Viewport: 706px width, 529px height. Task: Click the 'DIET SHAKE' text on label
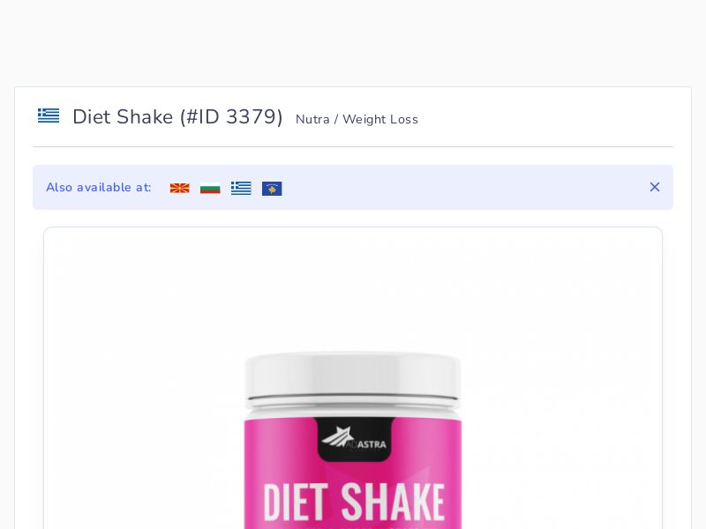pos(354,502)
